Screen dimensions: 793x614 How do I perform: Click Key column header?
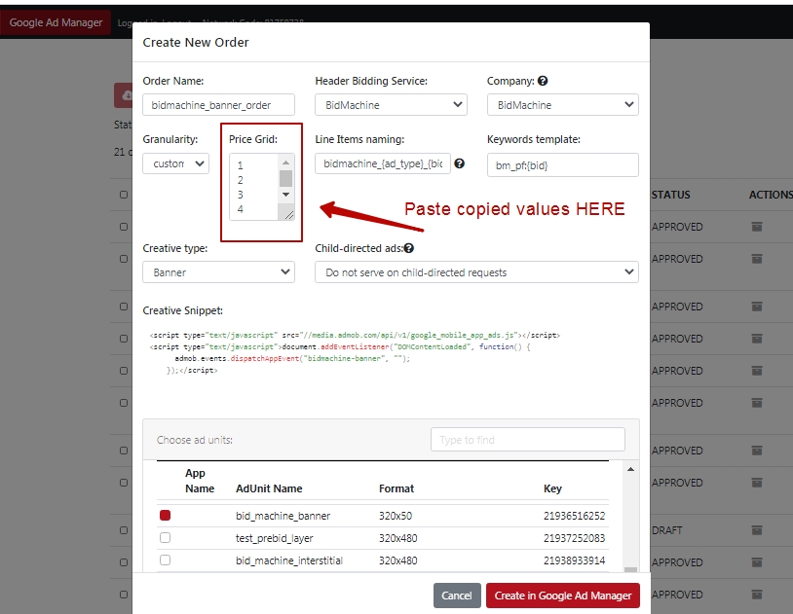click(x=552, y=488)
